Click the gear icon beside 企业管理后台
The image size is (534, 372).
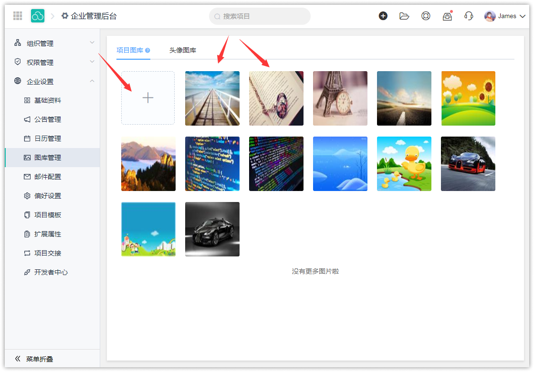65,16
